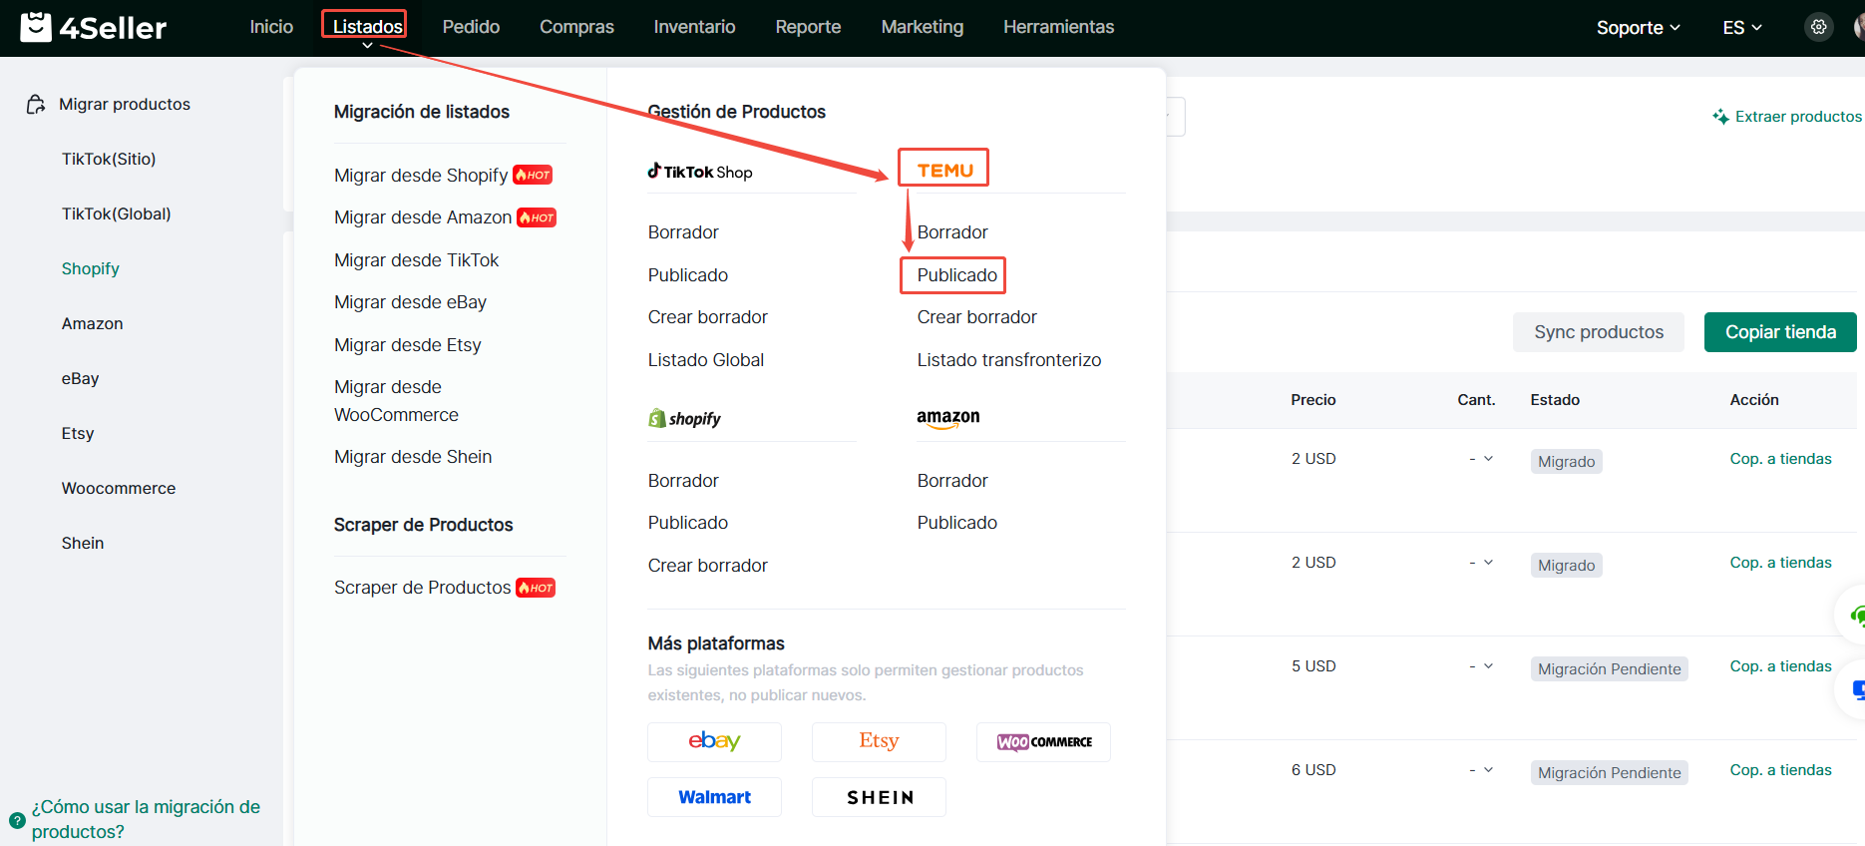This screenshot has width=1865, height=846.
Task: Open Listado transfronterizo
Action: click(1008, 360)
